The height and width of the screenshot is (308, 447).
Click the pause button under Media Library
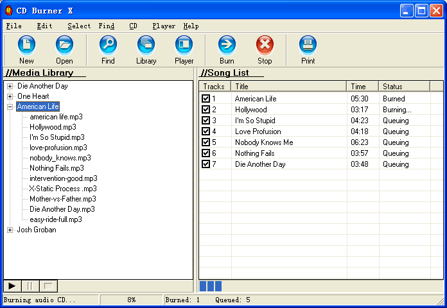pos(30,286)
